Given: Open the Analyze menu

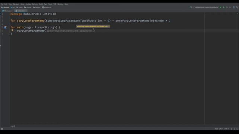Looking at the screenshot, I should tap(28, 4).
